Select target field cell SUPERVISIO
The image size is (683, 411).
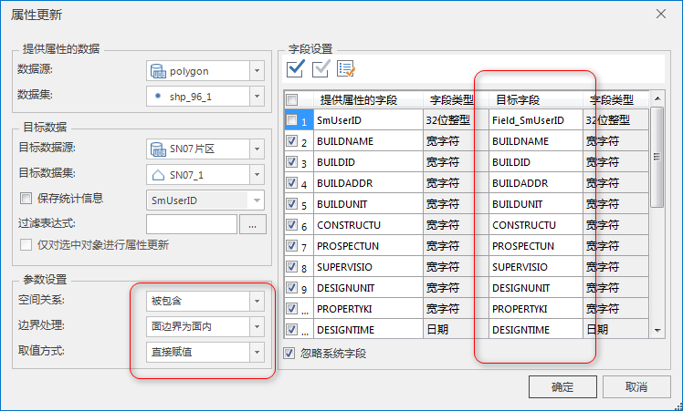pos(536,266)
